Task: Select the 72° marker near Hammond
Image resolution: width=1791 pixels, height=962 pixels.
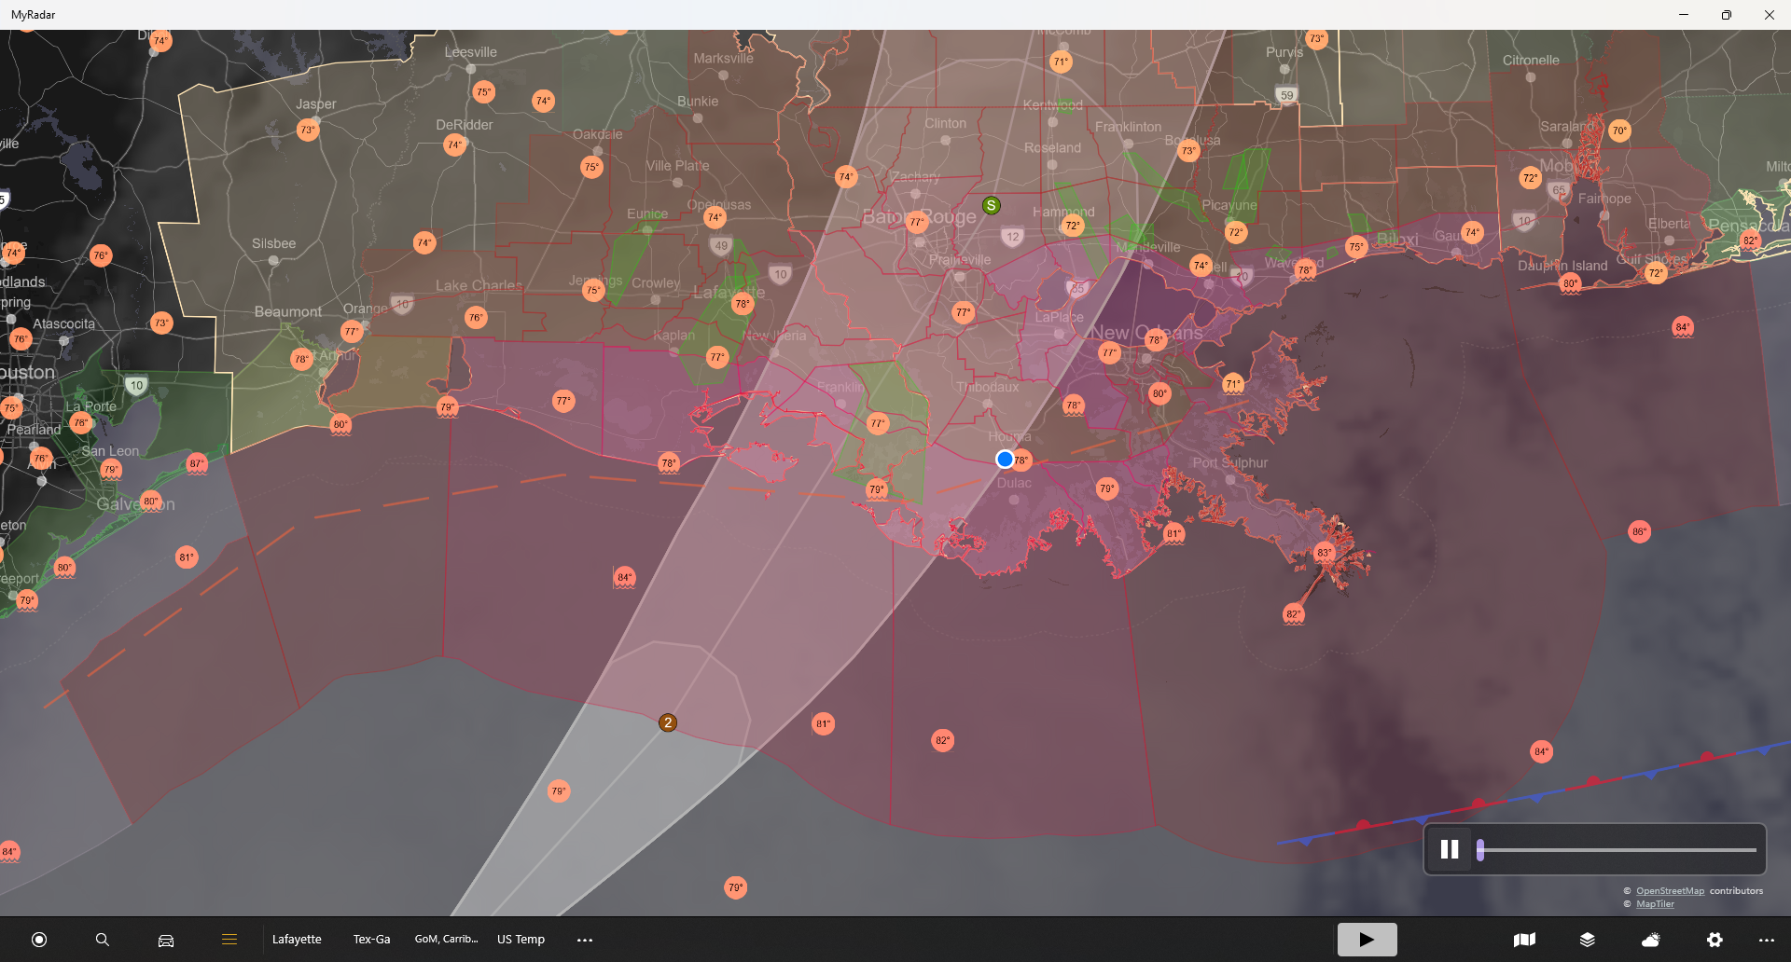Action: click(1073, 226)
